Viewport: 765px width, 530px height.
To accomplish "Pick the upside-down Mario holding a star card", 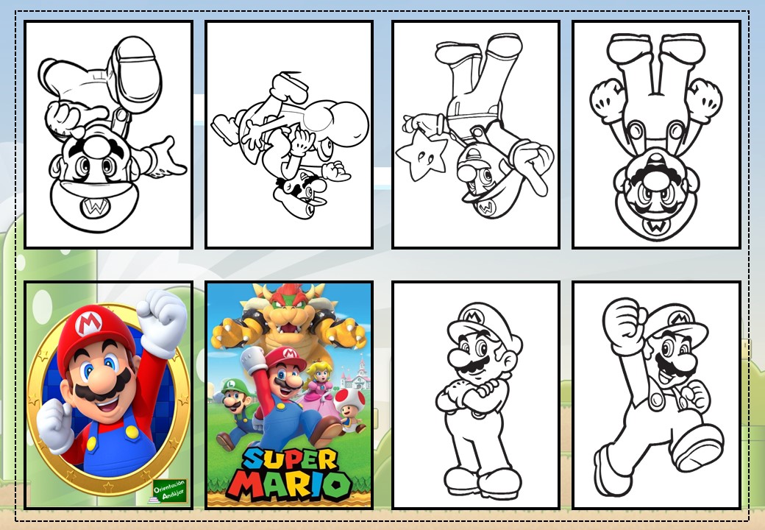I will 476,135.
